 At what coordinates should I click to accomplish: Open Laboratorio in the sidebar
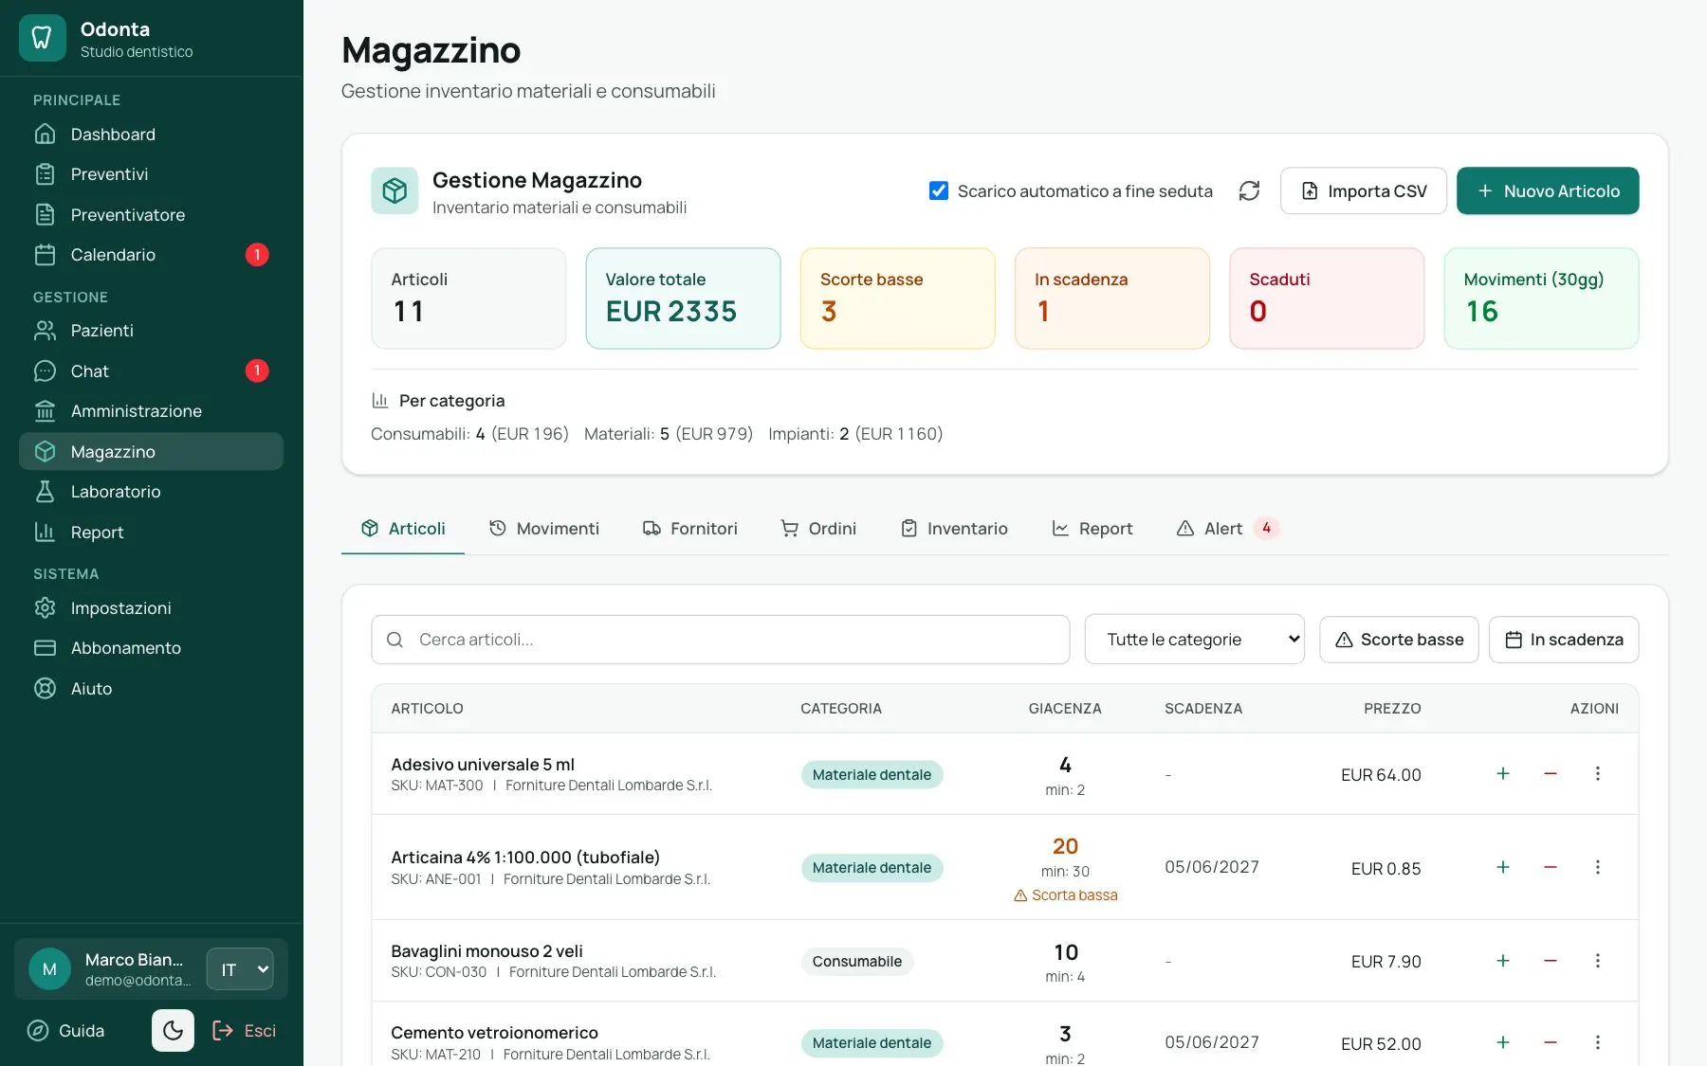click(x=151, y=492)
